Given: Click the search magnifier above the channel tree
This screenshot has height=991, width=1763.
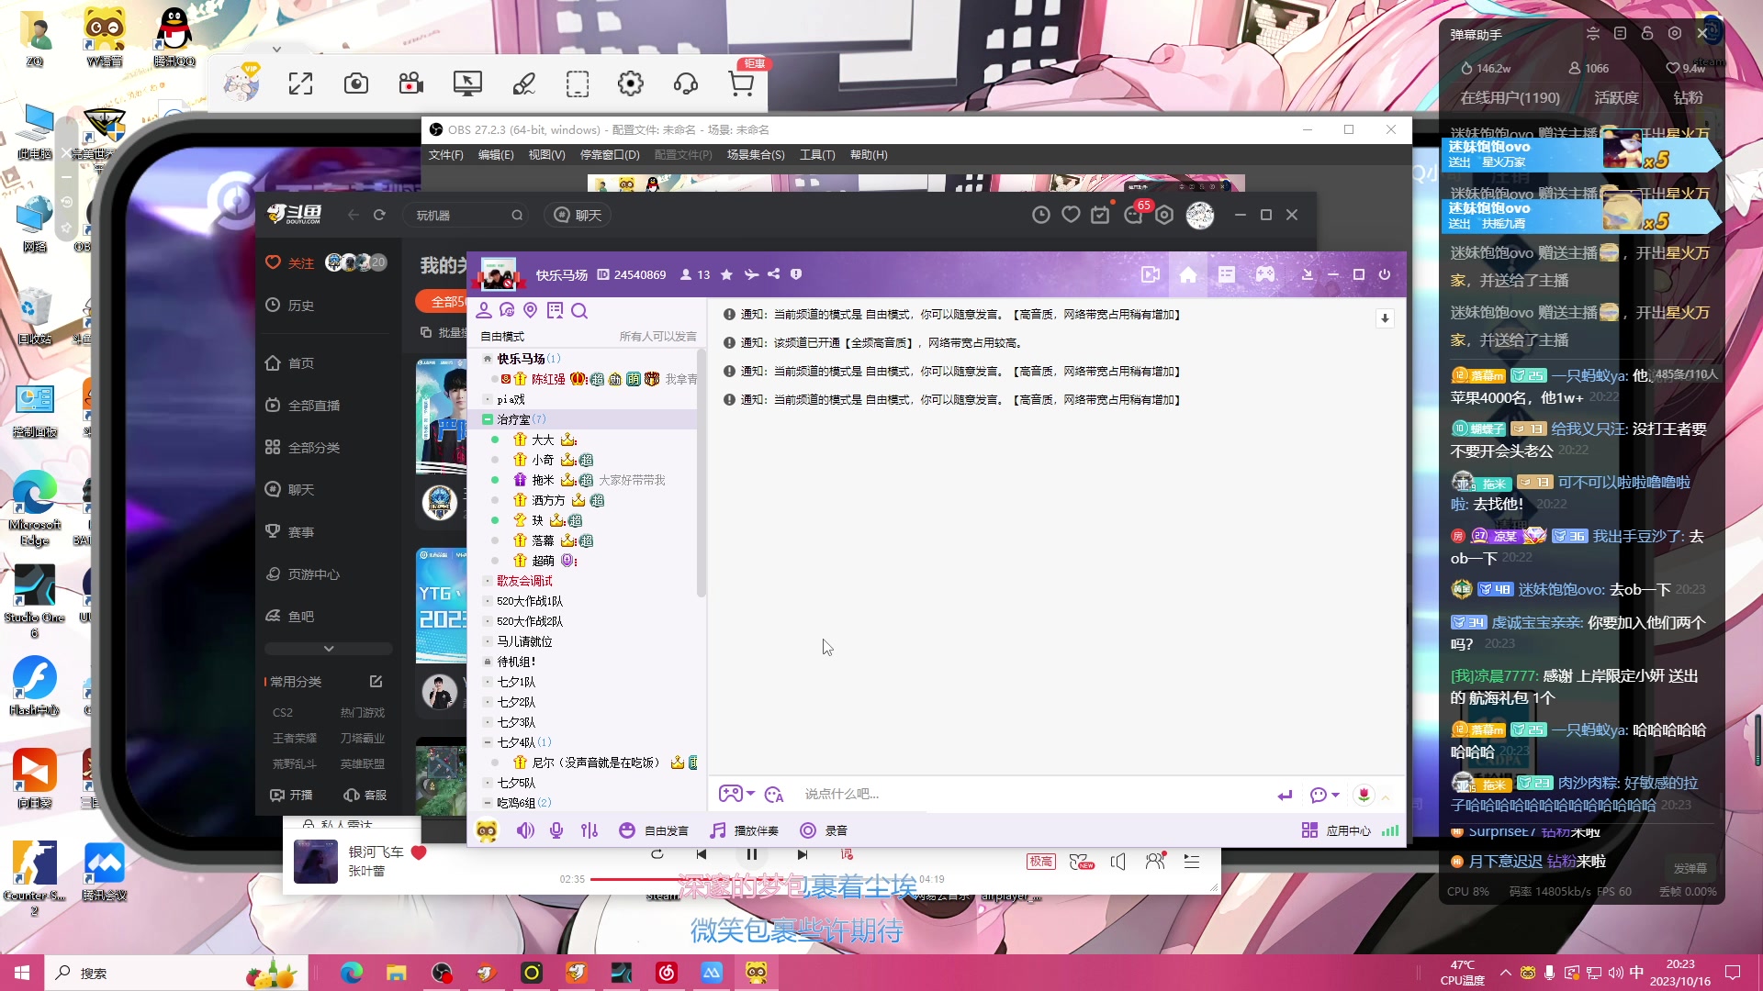Looking at the screenshot, I should coord(579,311).
